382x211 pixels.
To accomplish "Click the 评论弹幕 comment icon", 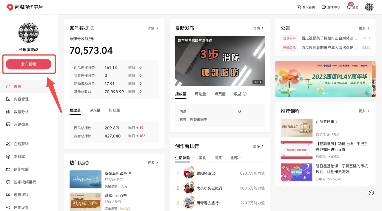I will tap(8, 125).
